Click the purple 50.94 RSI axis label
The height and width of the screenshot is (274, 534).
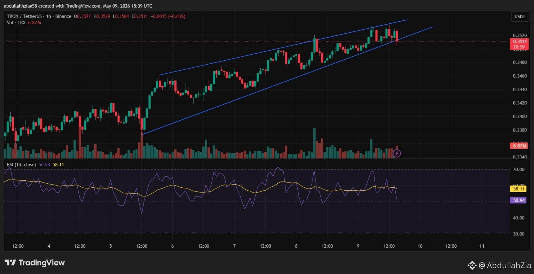(519, 200)
